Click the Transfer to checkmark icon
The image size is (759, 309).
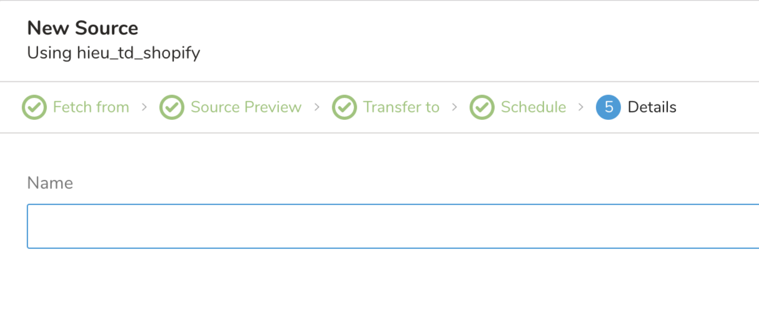pyautogui.click(x=344, y=107)
